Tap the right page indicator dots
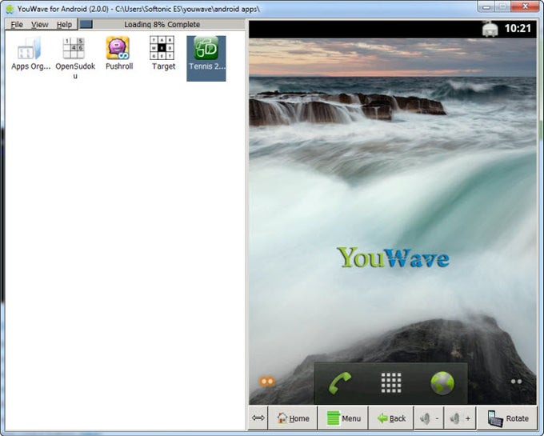Viewport: 544px width, 436px height. click(x=516, y=382)
